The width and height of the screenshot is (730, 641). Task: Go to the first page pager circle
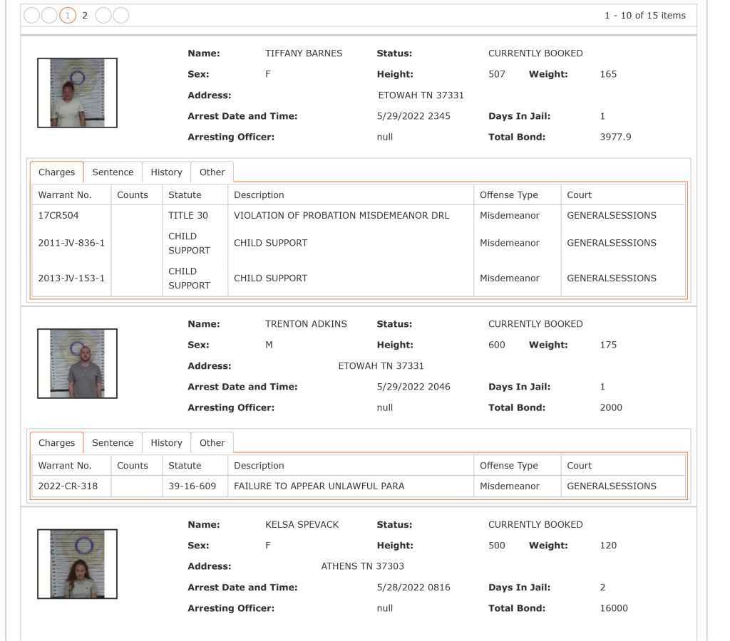point(31,16)
